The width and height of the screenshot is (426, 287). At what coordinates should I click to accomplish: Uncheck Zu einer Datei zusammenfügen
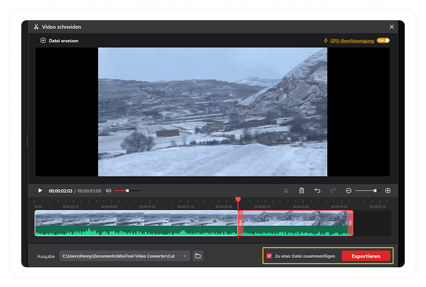pyautogui.click(x=269, y=256)
